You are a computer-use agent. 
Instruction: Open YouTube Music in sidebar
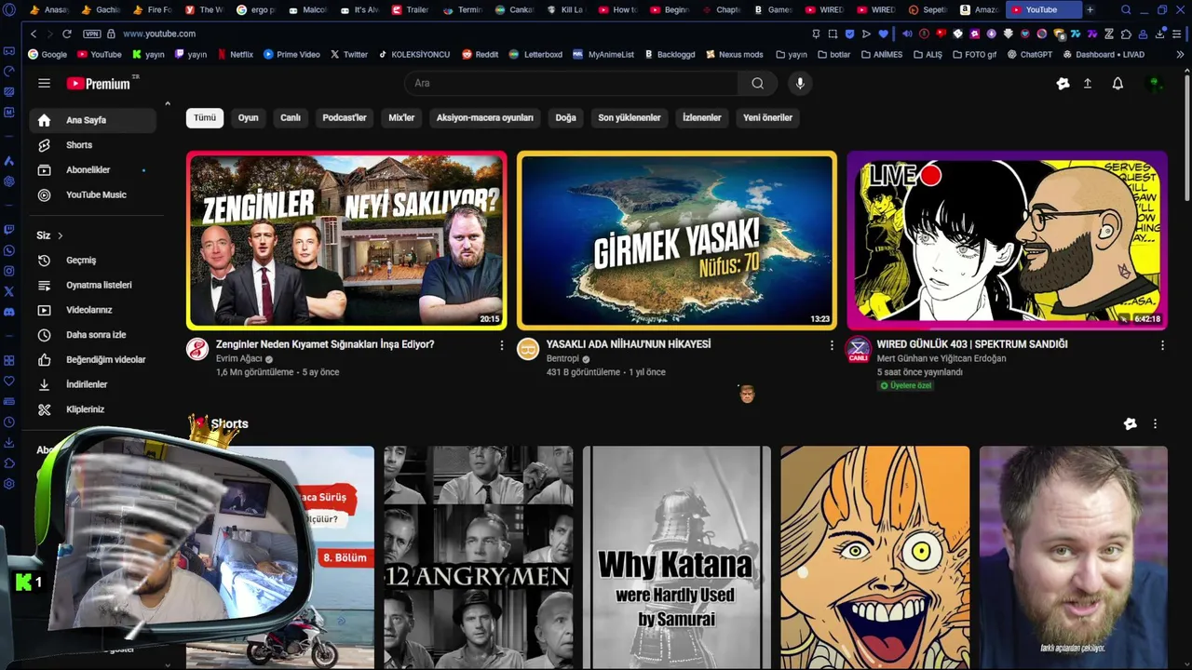coord(93,194)
